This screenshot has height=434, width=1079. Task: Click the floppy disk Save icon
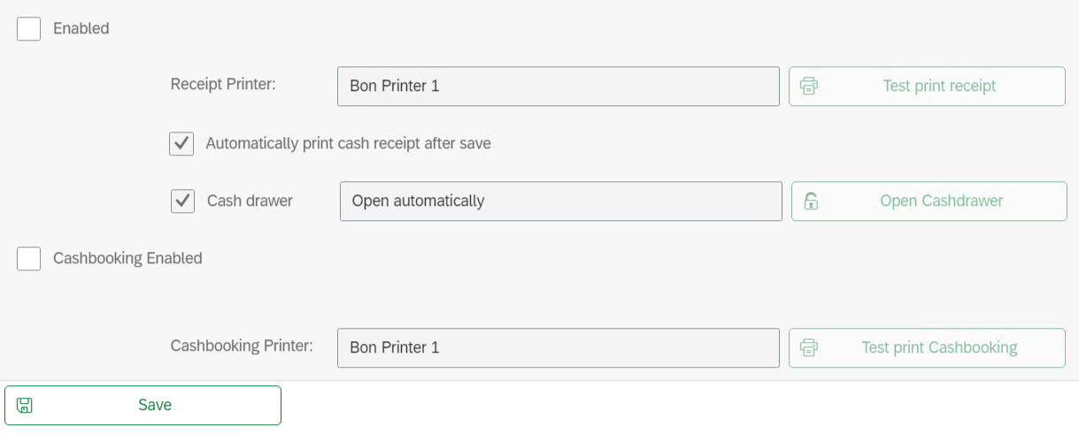click(25, 406)
